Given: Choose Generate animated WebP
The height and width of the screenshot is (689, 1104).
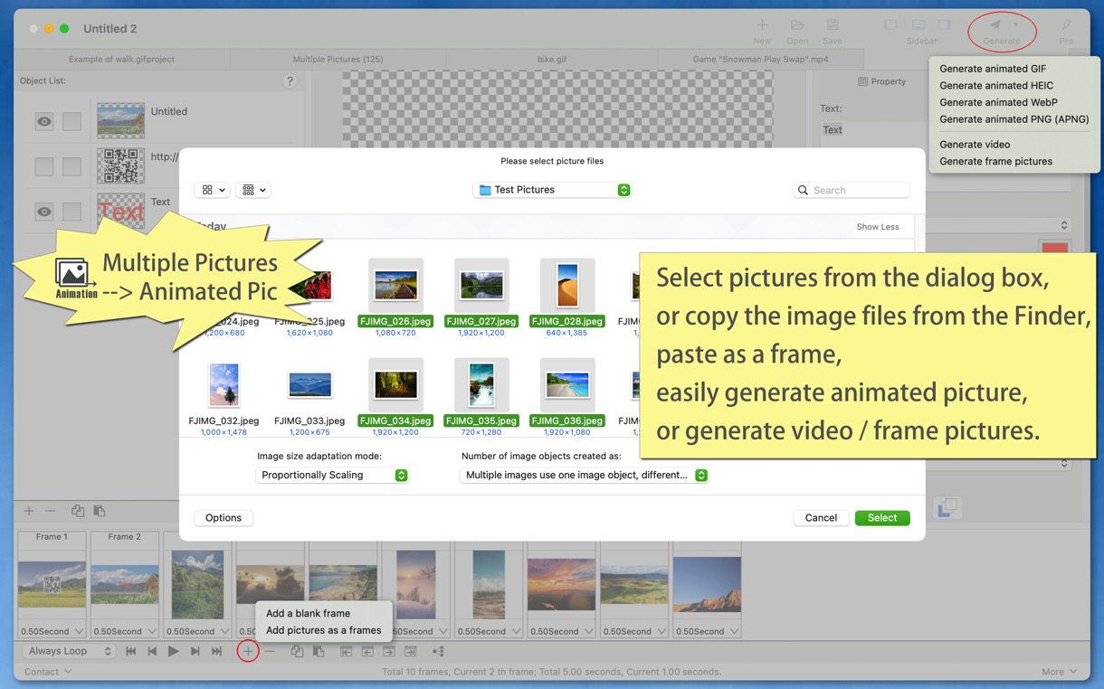Looking at the screenshot, I should (998, 102).
